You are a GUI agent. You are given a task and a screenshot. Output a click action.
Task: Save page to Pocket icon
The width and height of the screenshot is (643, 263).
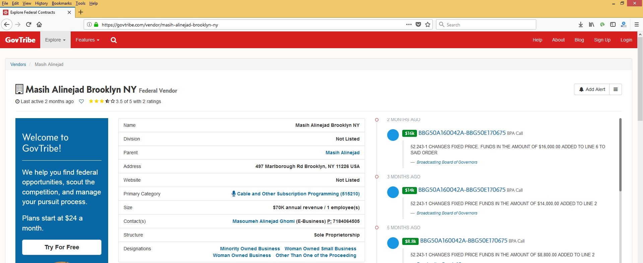coord(418,24)
